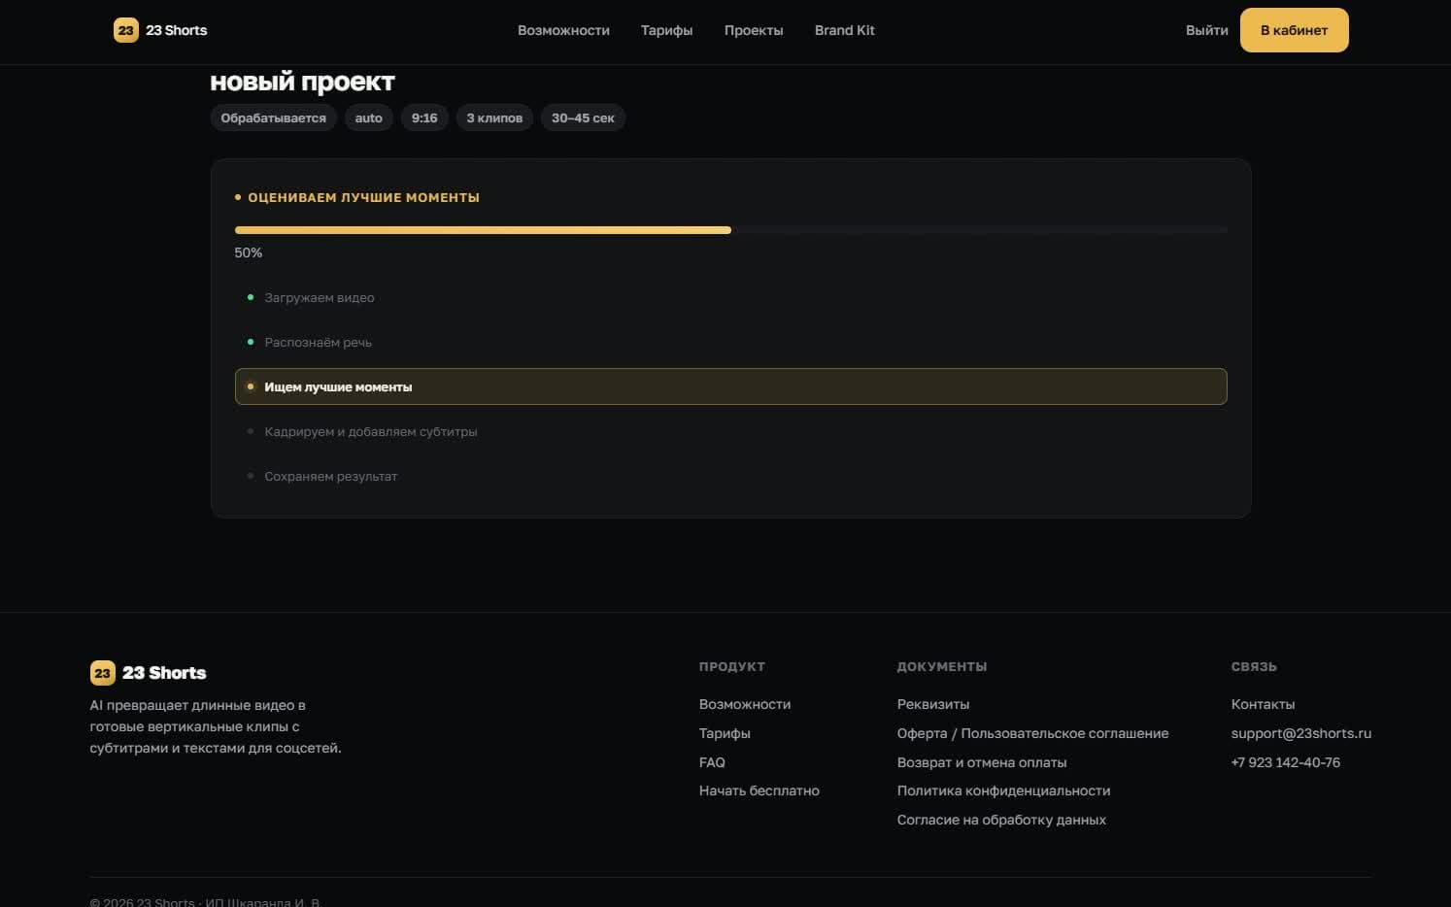Click the 23 Shorts wordmark in header
This screenshot has width=1451, height=907.
[176, 30]
